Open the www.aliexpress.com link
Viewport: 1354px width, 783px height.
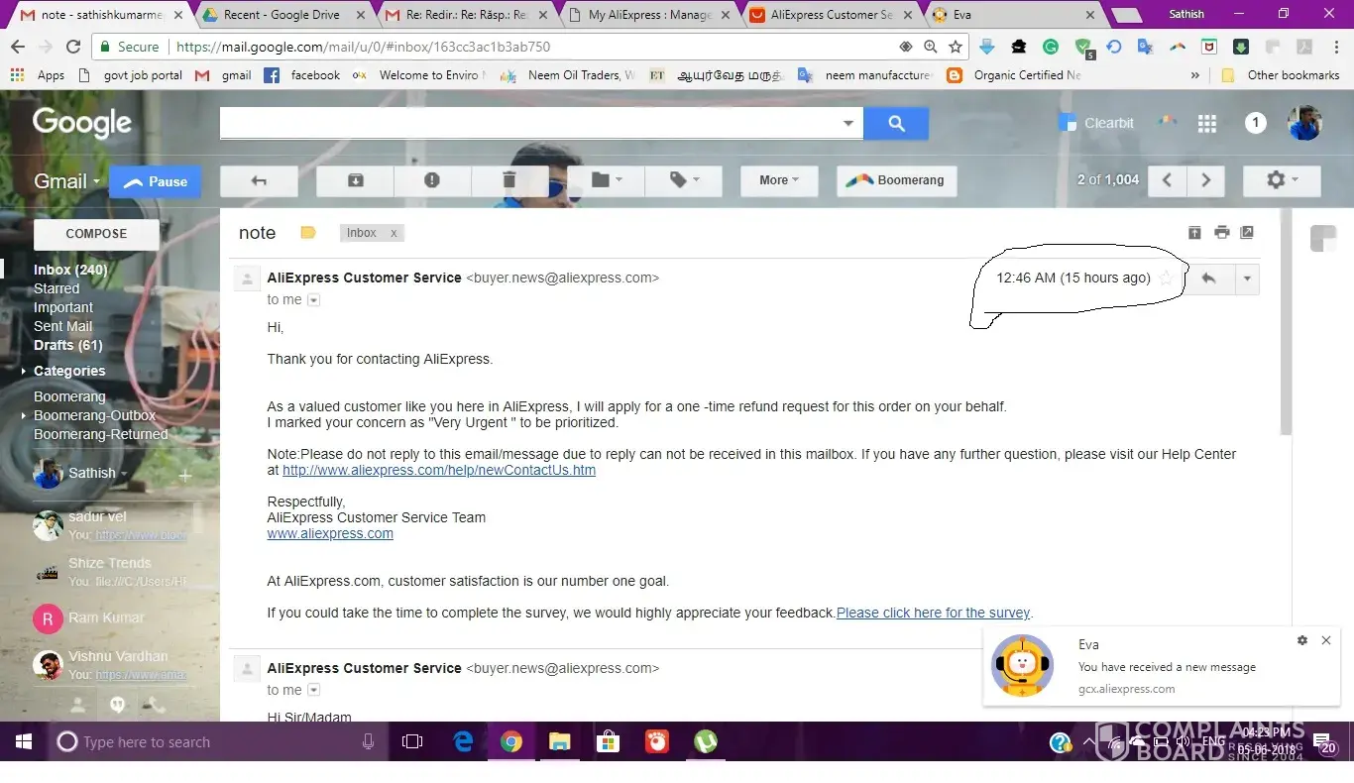coord(330,533)
